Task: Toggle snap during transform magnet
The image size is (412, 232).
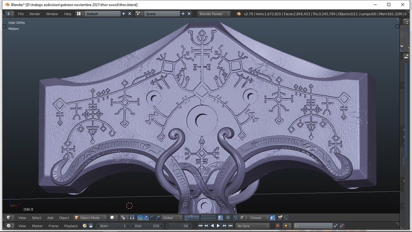Action: tap(235, 218)
